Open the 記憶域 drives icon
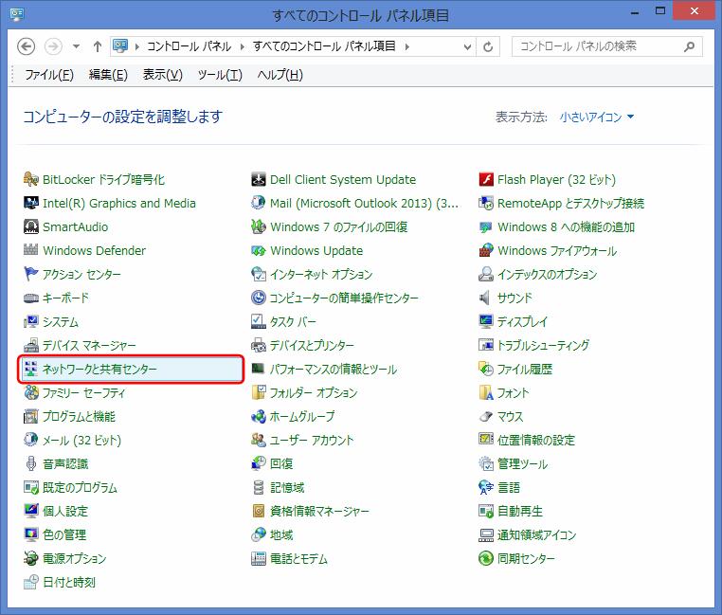This screenshot has width=722, height=615. click(259, 487)
